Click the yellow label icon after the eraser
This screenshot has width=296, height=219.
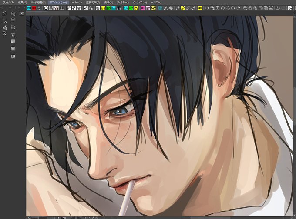200,8
